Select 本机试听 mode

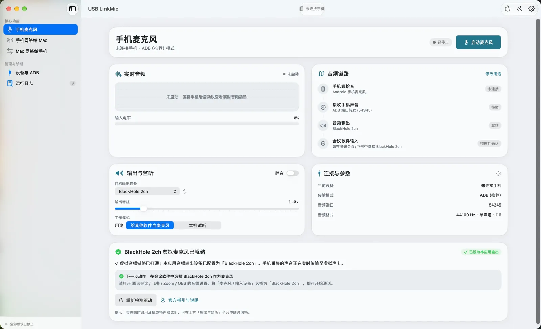pyautogui.click(x=197, y=225)
